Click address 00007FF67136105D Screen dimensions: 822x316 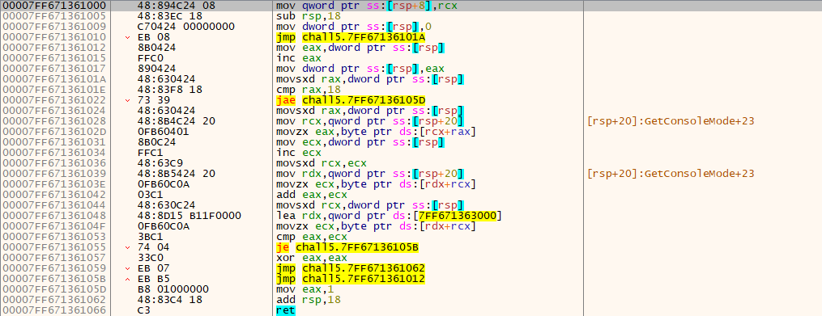pos(53,289)
